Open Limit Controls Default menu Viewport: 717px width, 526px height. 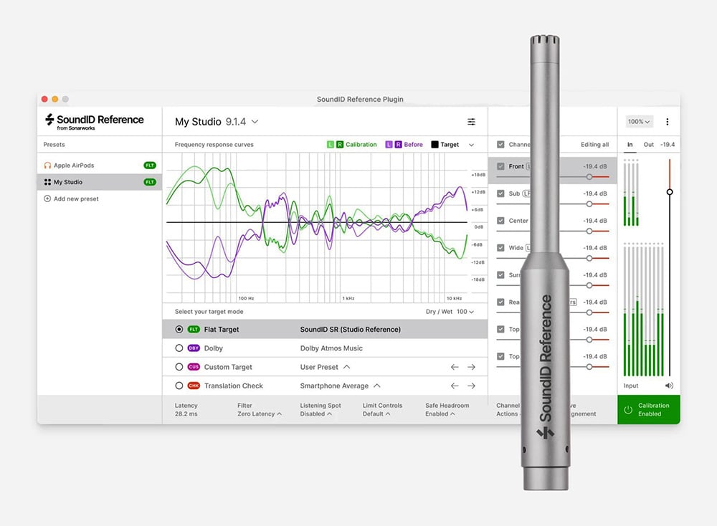point(382,410)
